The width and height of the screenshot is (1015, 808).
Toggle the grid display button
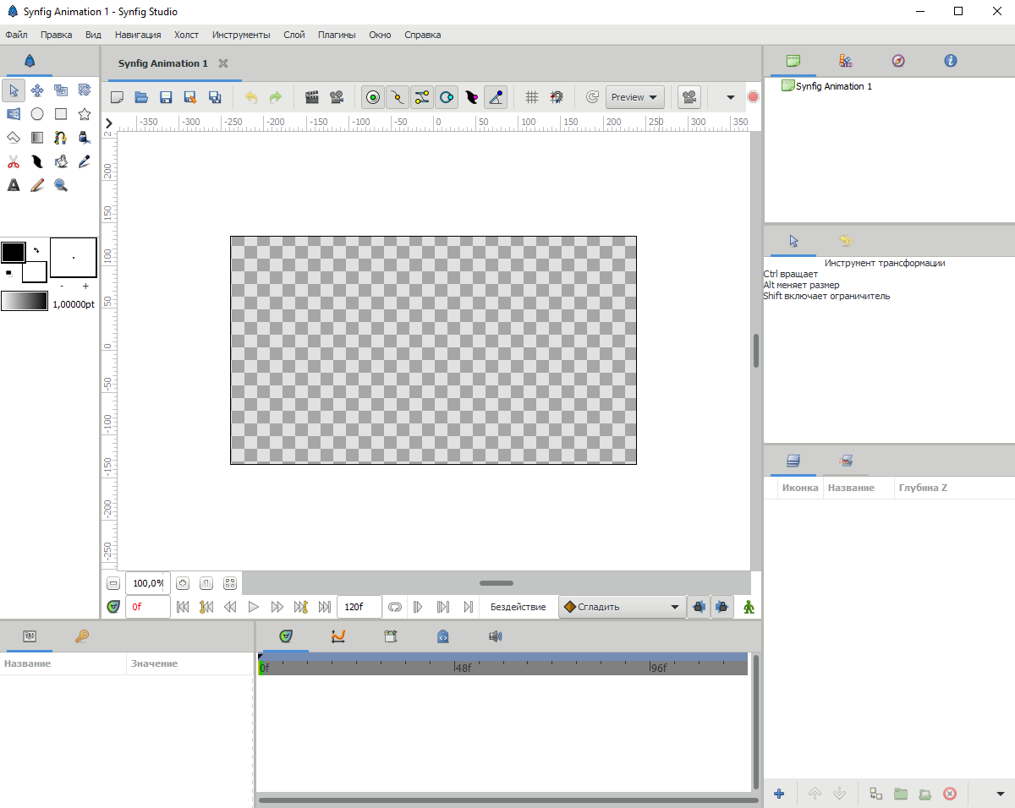pos(531,97)
